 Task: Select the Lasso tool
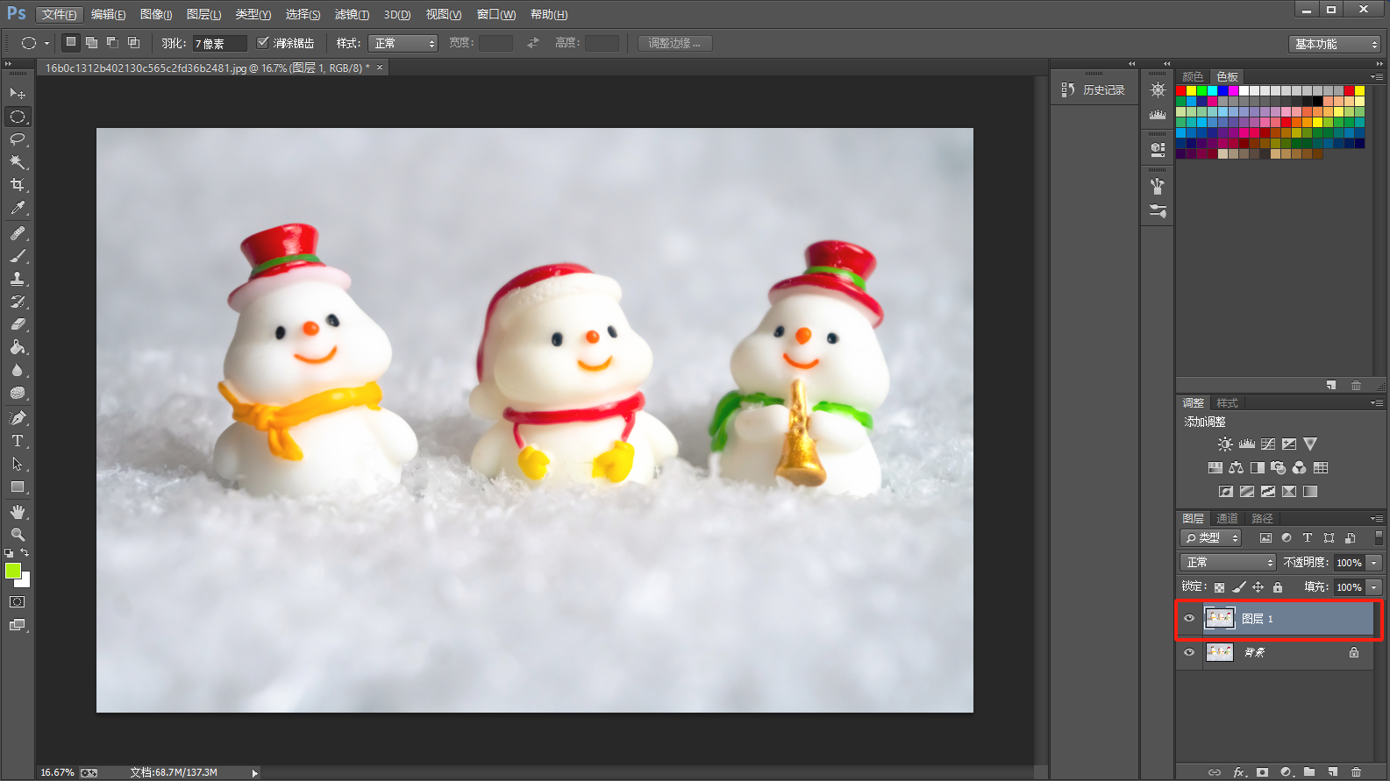(x=18, y=139)
